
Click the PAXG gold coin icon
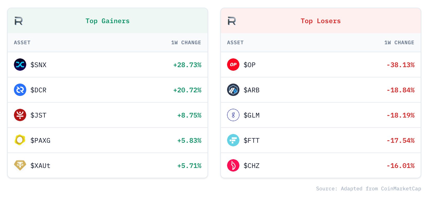20,140
